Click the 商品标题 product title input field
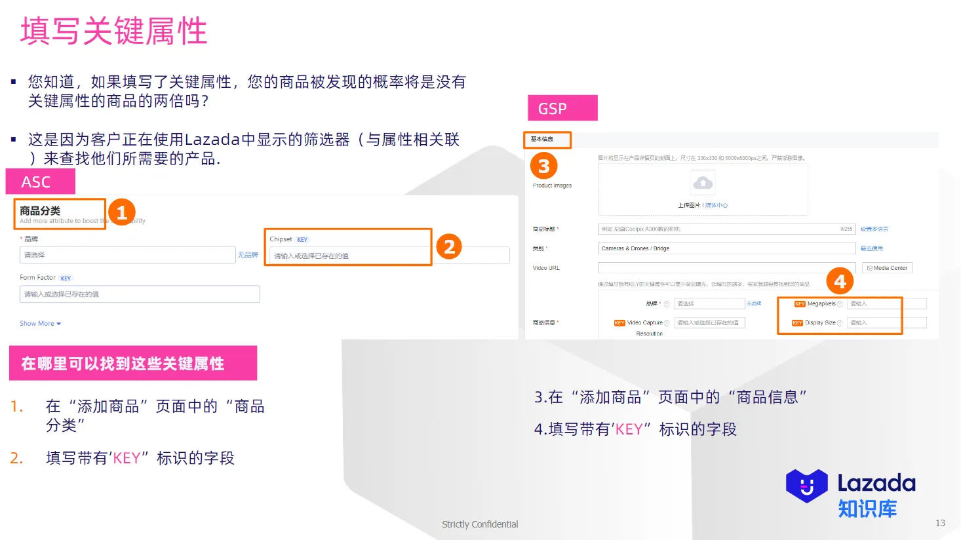Viewport: 961px width, 540px height. tap(726, 228)
